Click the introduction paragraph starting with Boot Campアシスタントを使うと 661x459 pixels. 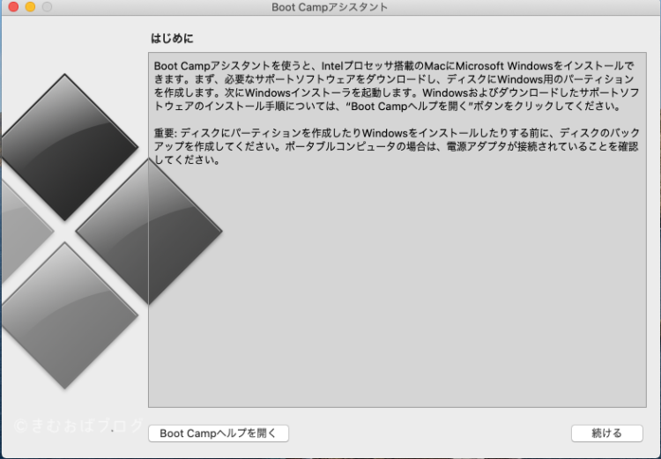click(397, 86)
